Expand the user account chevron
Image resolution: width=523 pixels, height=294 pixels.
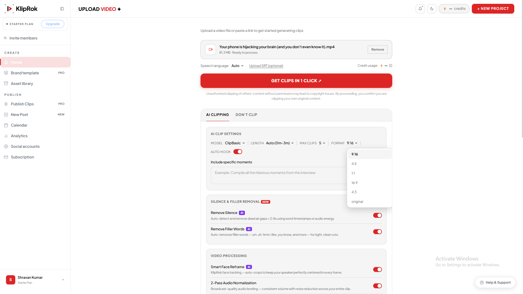click(x=63, y=280)
